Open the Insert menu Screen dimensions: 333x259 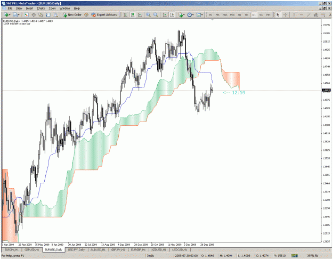(x=29, y=9)
